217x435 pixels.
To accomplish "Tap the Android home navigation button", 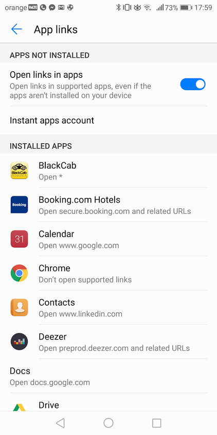I will coord(109,423).
